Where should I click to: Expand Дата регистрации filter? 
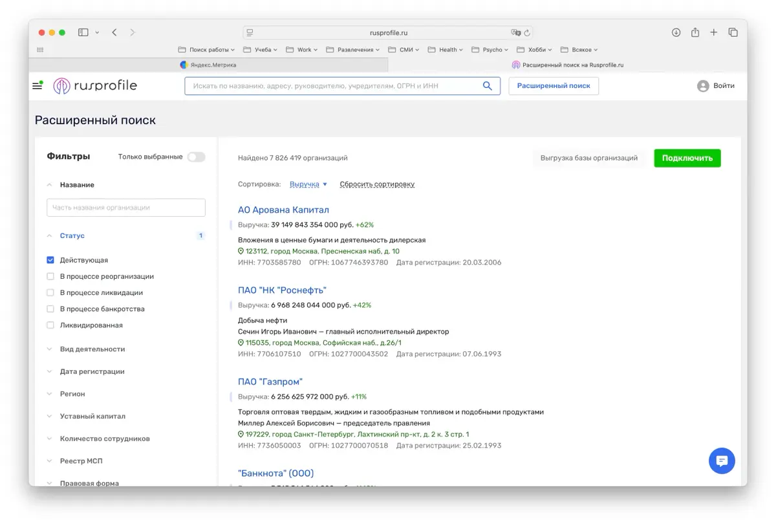pos(85,371)
